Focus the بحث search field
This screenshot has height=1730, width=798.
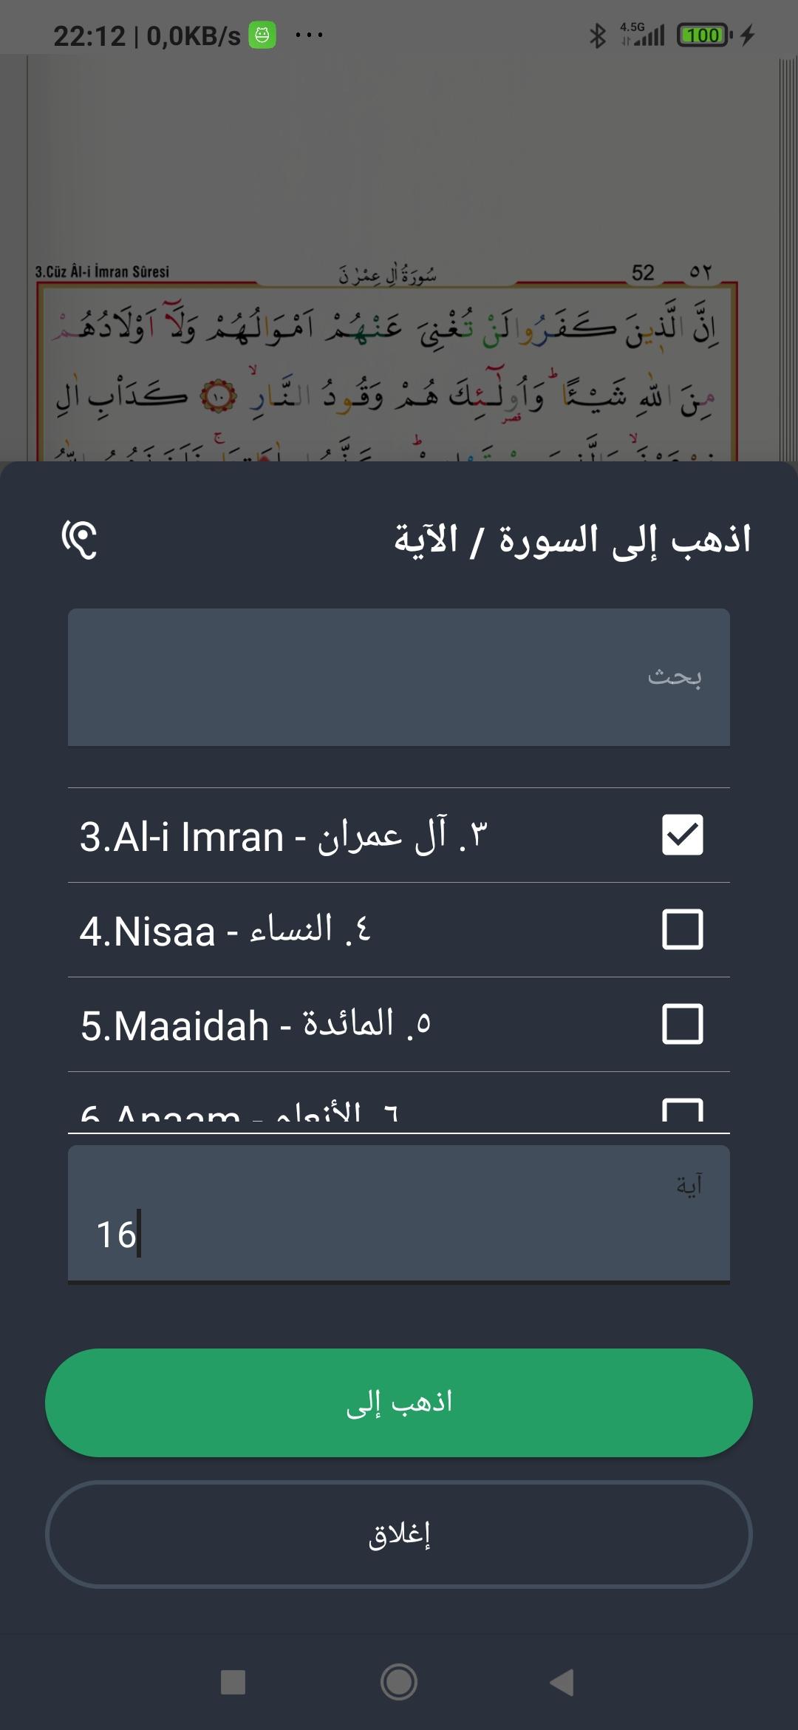[399, 677]
